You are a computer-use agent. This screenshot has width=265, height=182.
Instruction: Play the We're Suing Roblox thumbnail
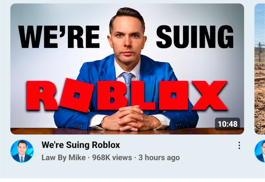coord(127,69)
